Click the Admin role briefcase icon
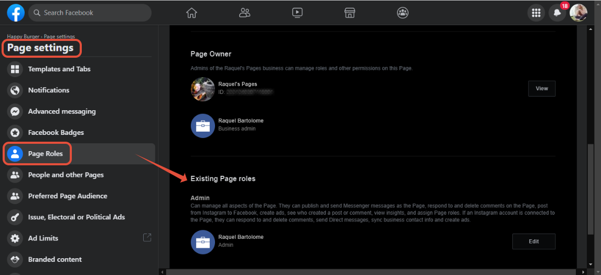Viewport: 601px width, 275px height. tap(203, 242)
